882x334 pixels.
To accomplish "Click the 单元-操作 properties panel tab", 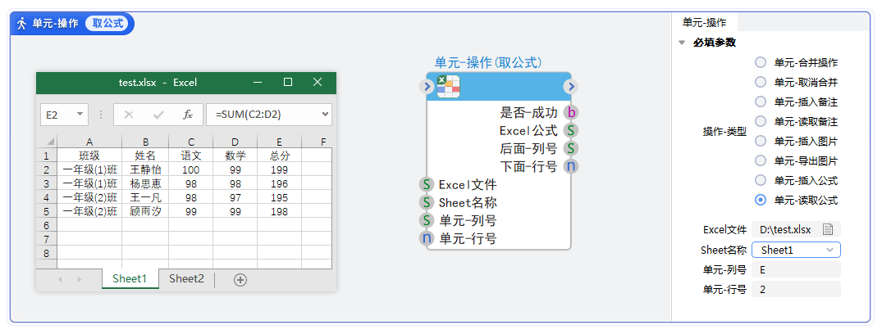I will [x=704, y=23].
